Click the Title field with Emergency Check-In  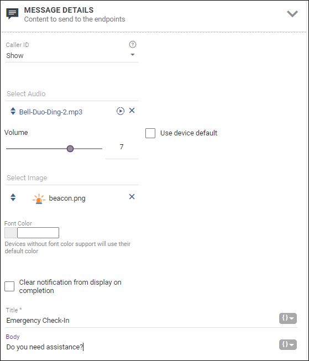coord(140,320)
